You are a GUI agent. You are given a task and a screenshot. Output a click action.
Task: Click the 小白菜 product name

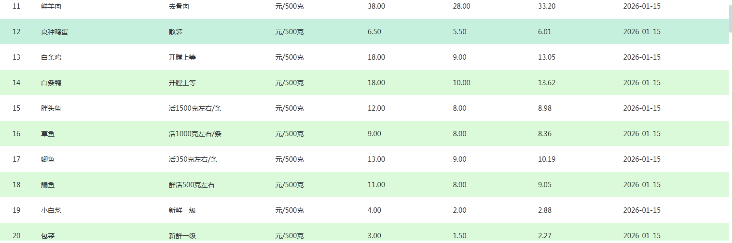click(51, 210)
